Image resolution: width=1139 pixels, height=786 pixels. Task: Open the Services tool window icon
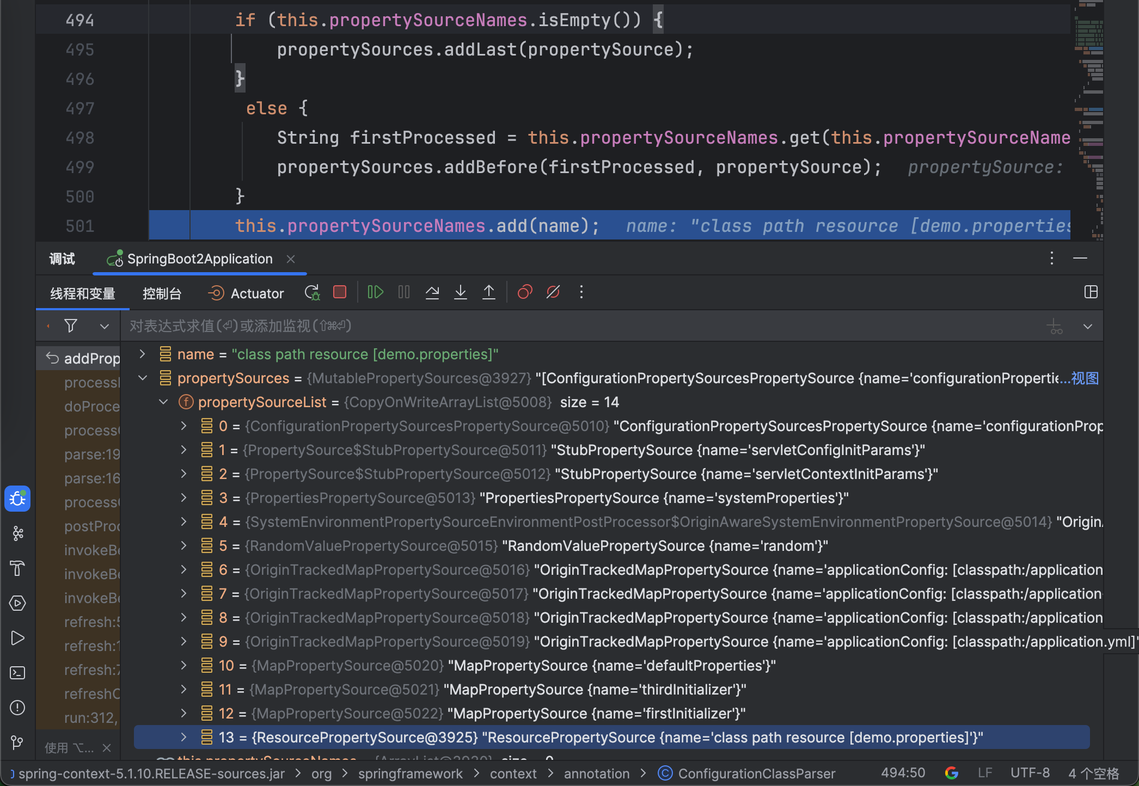[x=17, y=603]
